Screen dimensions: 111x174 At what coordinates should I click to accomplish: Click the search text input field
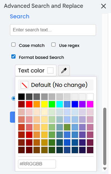coord(53,30)
